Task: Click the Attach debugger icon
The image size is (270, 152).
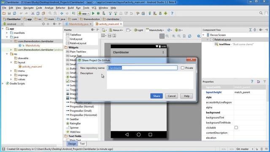Action: click(x=104, y=13)
